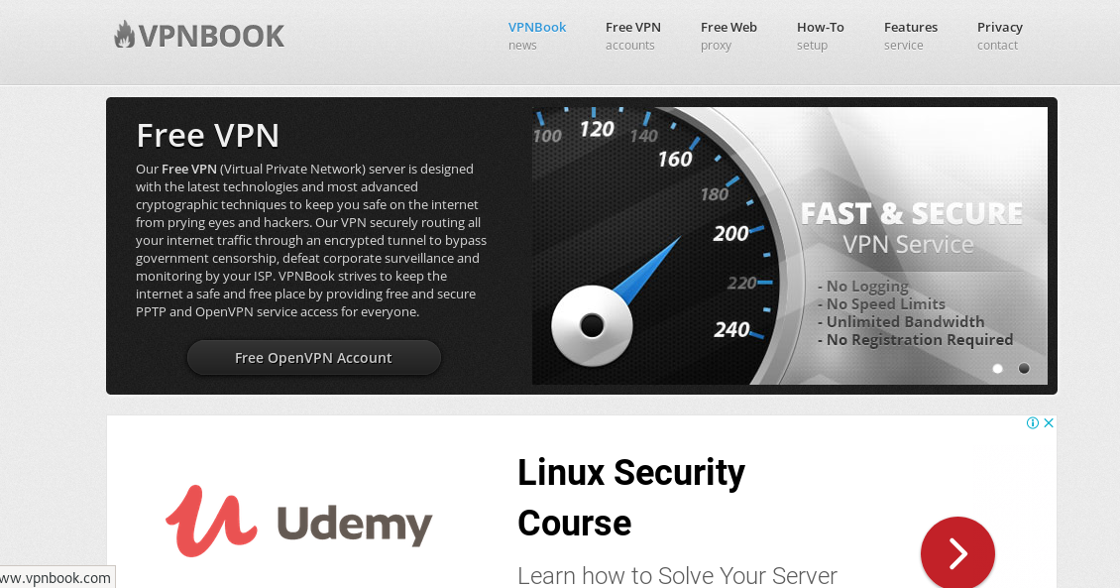The image size is (1120, 588).
Task: Click the vpnbook.com status bar URL
Action: click(56, 577)
